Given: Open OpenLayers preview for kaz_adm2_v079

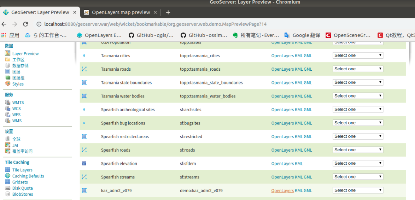Looking at the screenshot, I should coord(282,190).
